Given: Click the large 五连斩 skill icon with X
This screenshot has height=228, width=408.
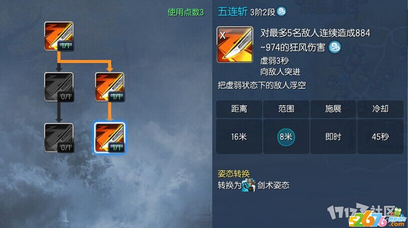Looking at the screenshot, I should click(x=235, y=44).
